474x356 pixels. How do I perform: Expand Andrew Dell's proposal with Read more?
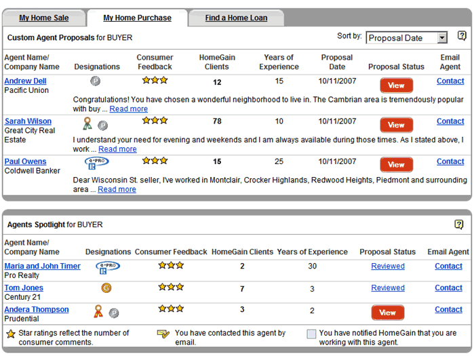(x=128, y=109)
